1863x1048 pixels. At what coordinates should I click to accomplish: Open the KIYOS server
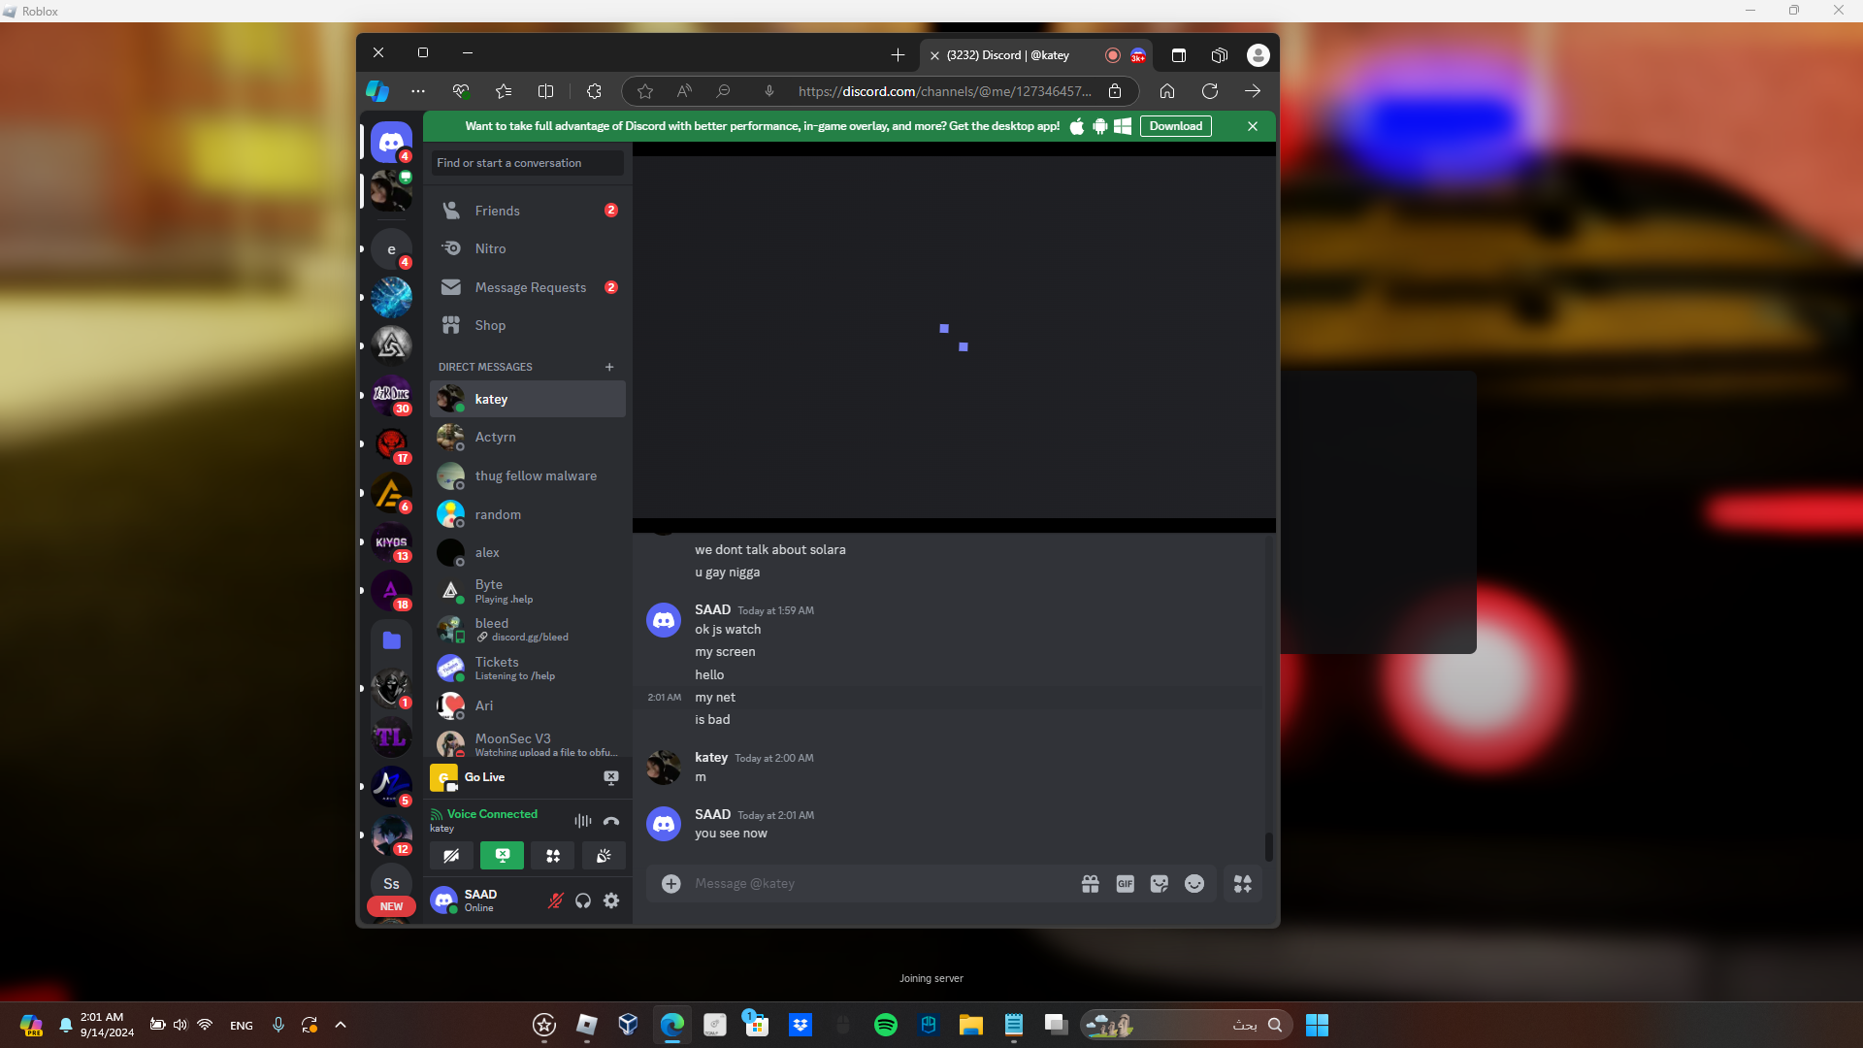[x=391, y=543]
